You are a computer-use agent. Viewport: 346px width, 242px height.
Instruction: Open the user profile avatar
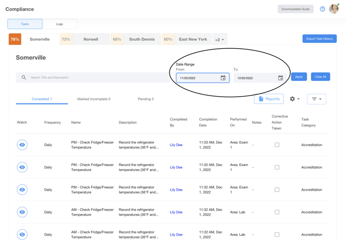point(334,9)
